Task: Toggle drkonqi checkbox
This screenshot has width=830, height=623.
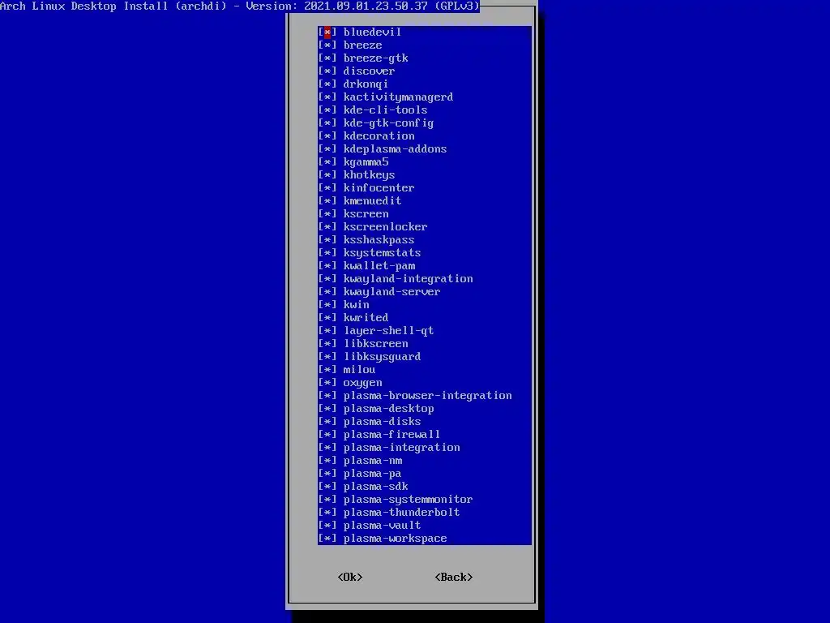Action: point(327,84)
